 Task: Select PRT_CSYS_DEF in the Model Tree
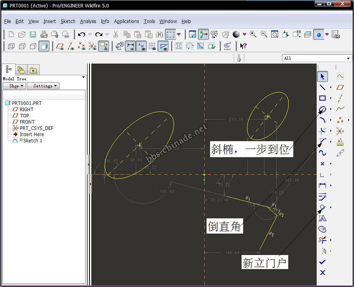click(36, 128)
